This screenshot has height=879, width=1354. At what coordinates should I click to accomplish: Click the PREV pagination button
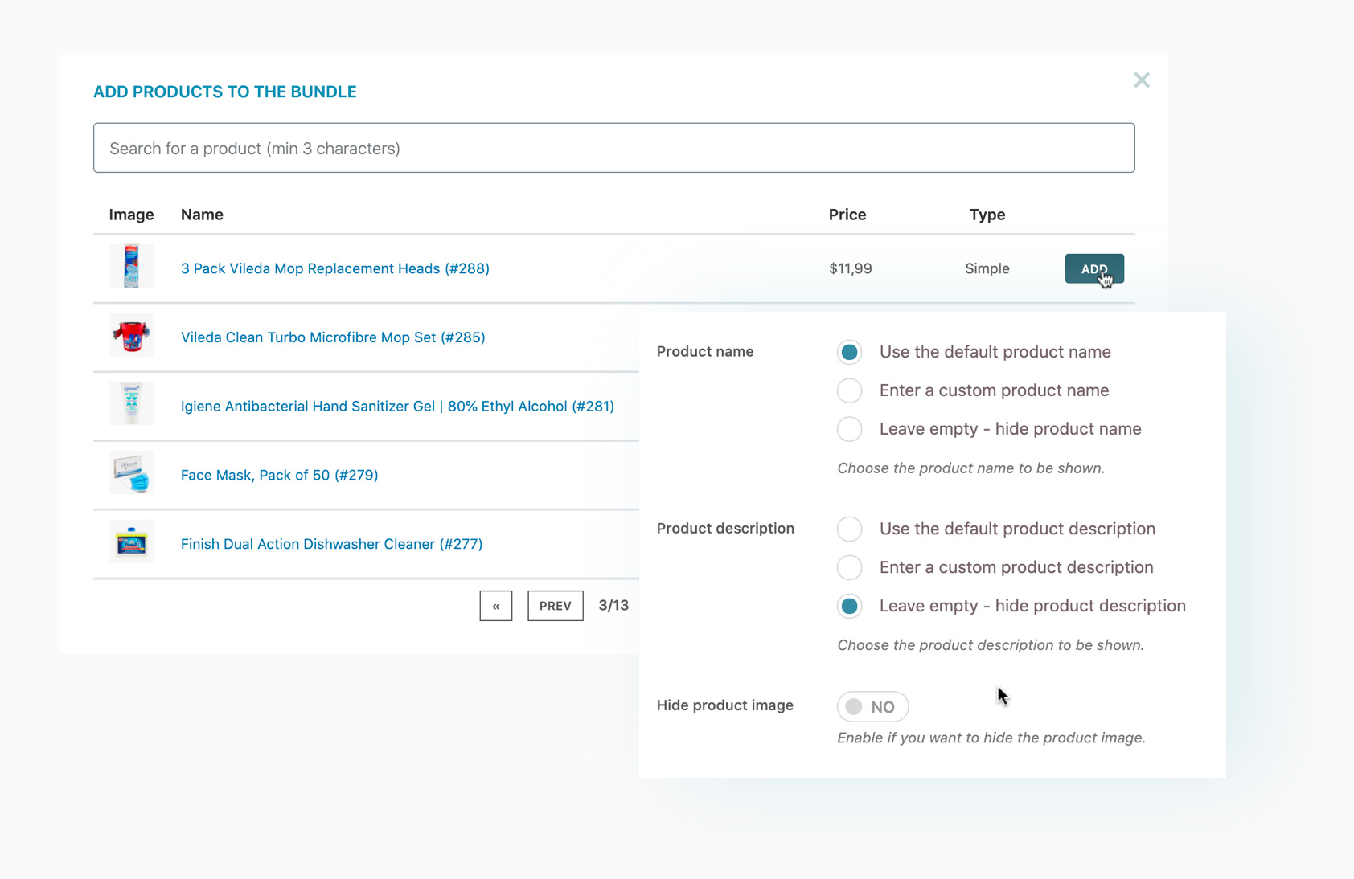[555, 606]
